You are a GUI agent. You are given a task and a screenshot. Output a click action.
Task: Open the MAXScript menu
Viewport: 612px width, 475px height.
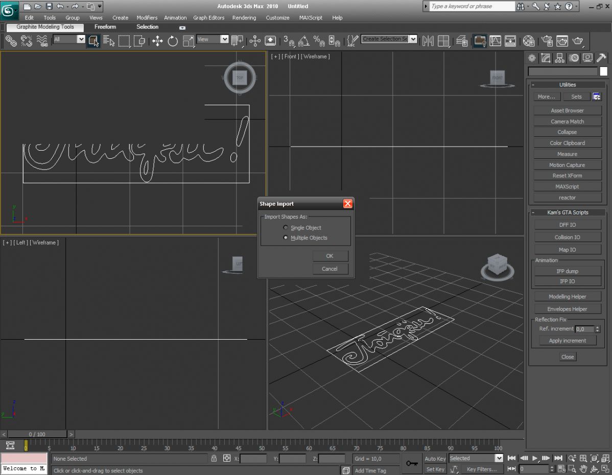pyautogui.click(x=311, y=17)
